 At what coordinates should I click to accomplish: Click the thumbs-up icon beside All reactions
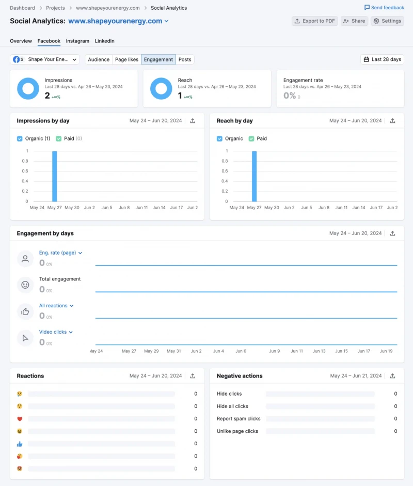(25, 311)
